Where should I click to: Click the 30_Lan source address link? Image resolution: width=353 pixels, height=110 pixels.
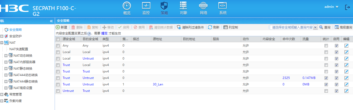pos(158,84)
